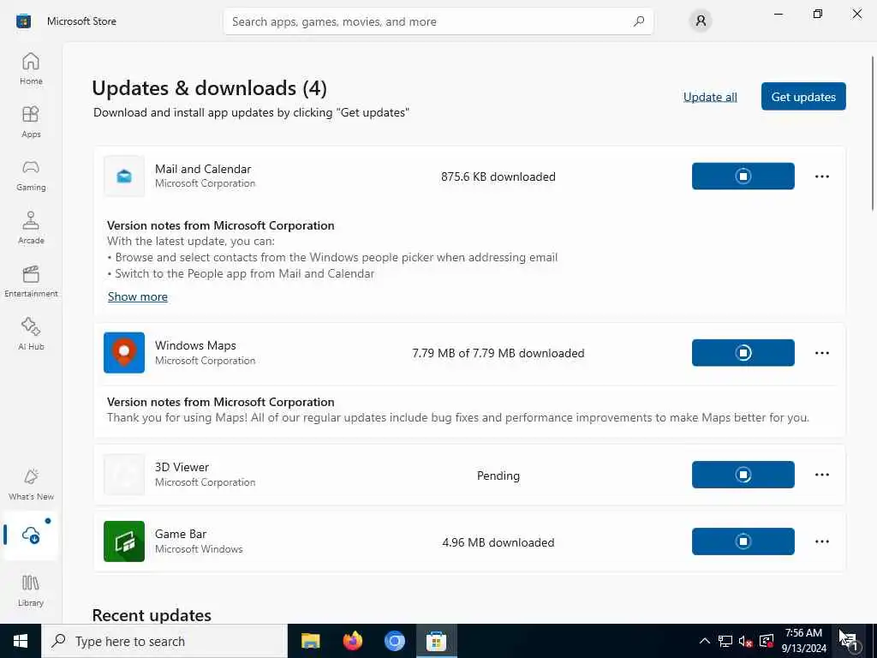Open the Windows Start menu
This screenshot has height=658, width=877.
coord(21,641)
